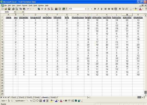This screenshot has width=147, height=105.
Task: Toggle Italic formatting button
Action: pos(98,9)
